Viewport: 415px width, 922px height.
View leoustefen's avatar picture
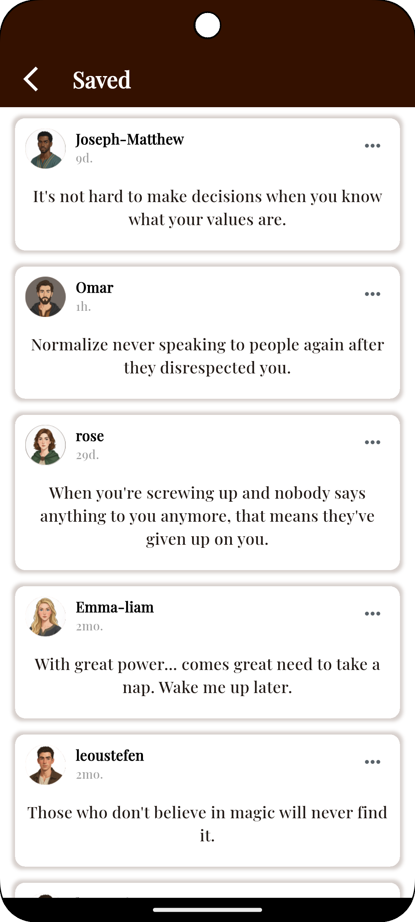point(45,764)
